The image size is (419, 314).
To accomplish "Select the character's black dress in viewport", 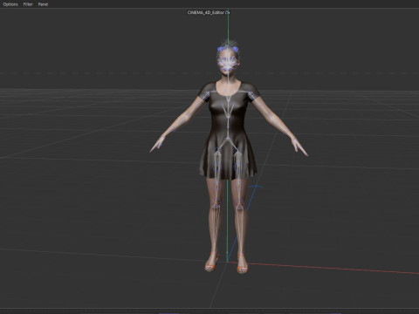I will coord(228,131).
